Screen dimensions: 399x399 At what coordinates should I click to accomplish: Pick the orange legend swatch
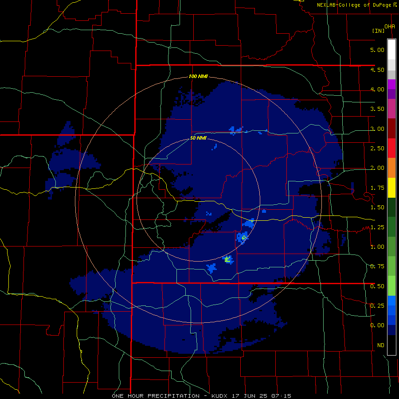click(x=391, y=168)
